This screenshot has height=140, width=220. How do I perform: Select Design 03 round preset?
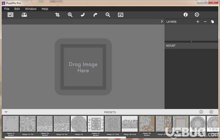pyautogui.click(x=79, y=124)
